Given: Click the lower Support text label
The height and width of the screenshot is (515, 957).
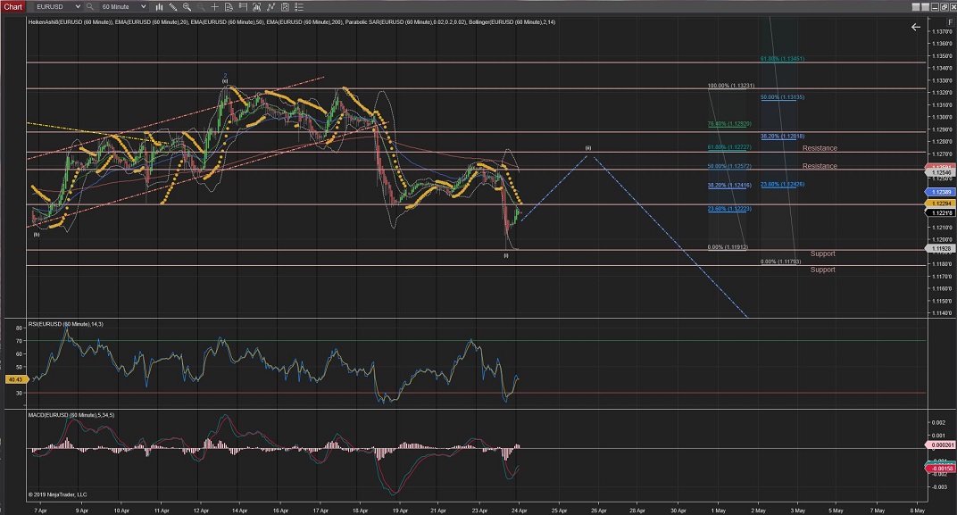Looking at the screenshot, I should tap(823, 270).
